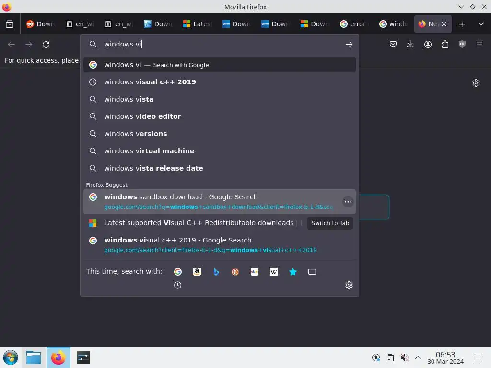Open a new tab with plus button

(462, 24)
